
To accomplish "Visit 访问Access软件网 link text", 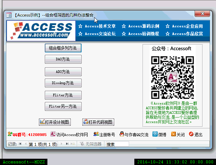I will pyautogui.click(x=72, y=135).
